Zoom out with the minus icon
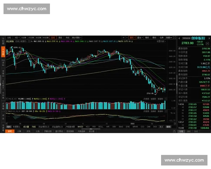Viewport: 211px width, 169px height. [127, 38]
